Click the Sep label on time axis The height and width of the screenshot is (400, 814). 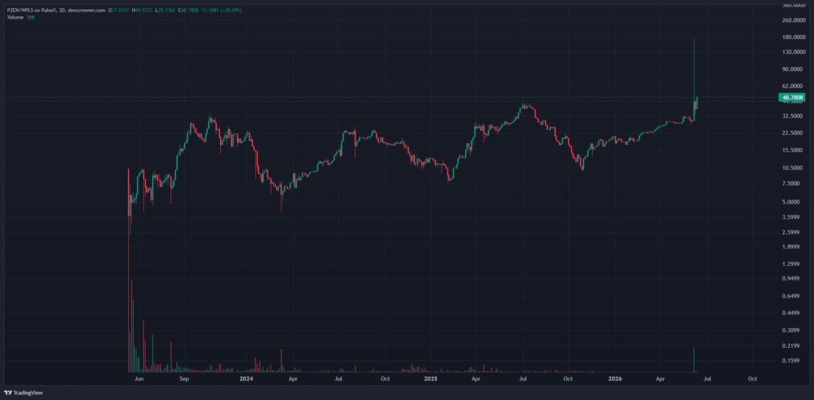pos(185,379)
